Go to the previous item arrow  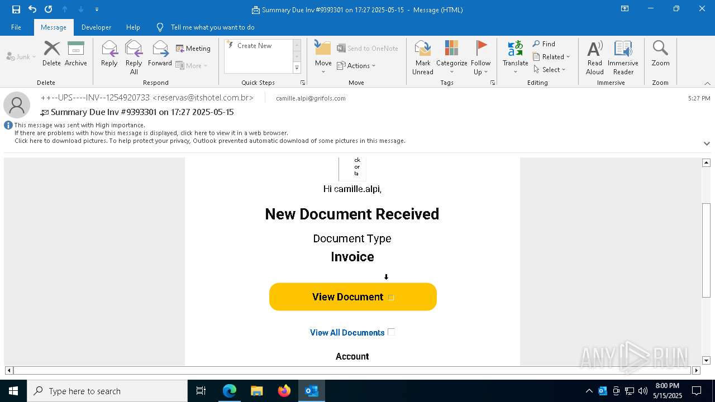[x=65, y=9]
